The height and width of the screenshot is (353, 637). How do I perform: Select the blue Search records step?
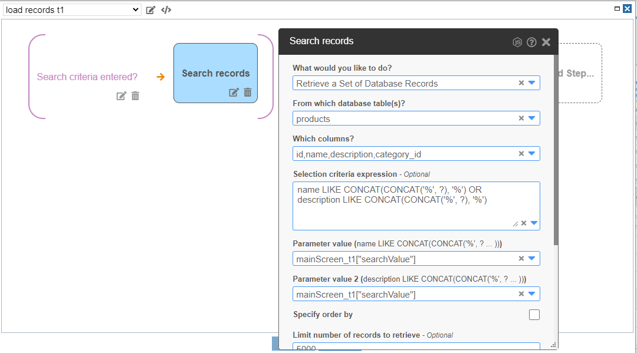point(215,73)
